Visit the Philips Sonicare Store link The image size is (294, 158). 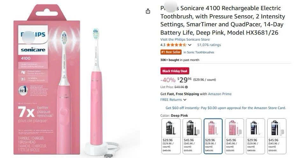[x=185, y=40]
